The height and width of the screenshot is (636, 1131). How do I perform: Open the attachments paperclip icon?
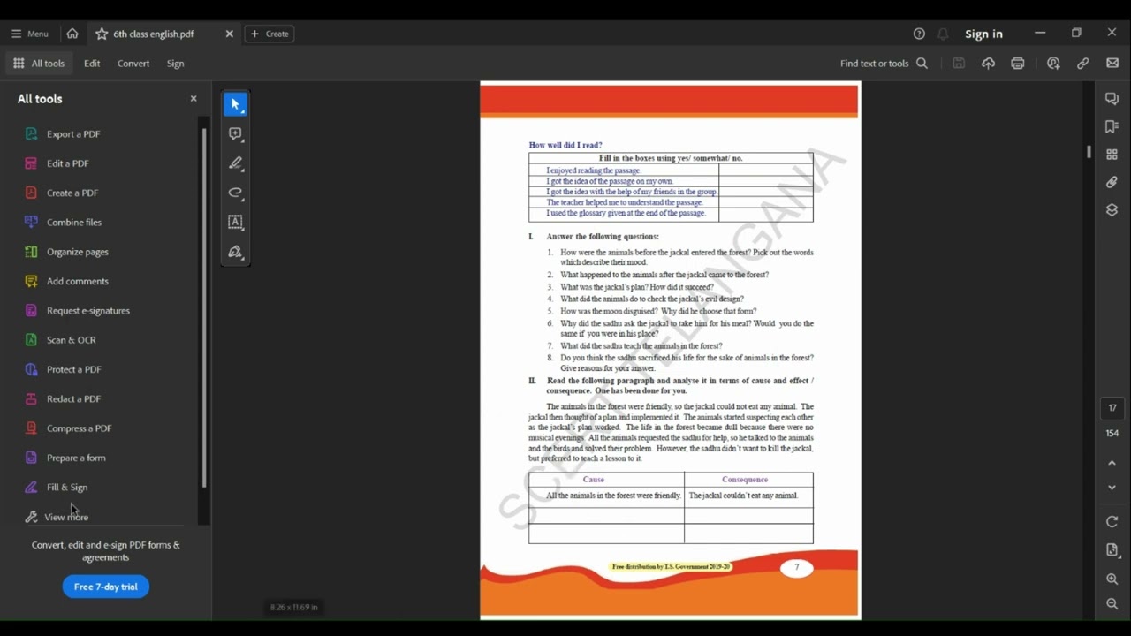click(x=1112, y=182)
